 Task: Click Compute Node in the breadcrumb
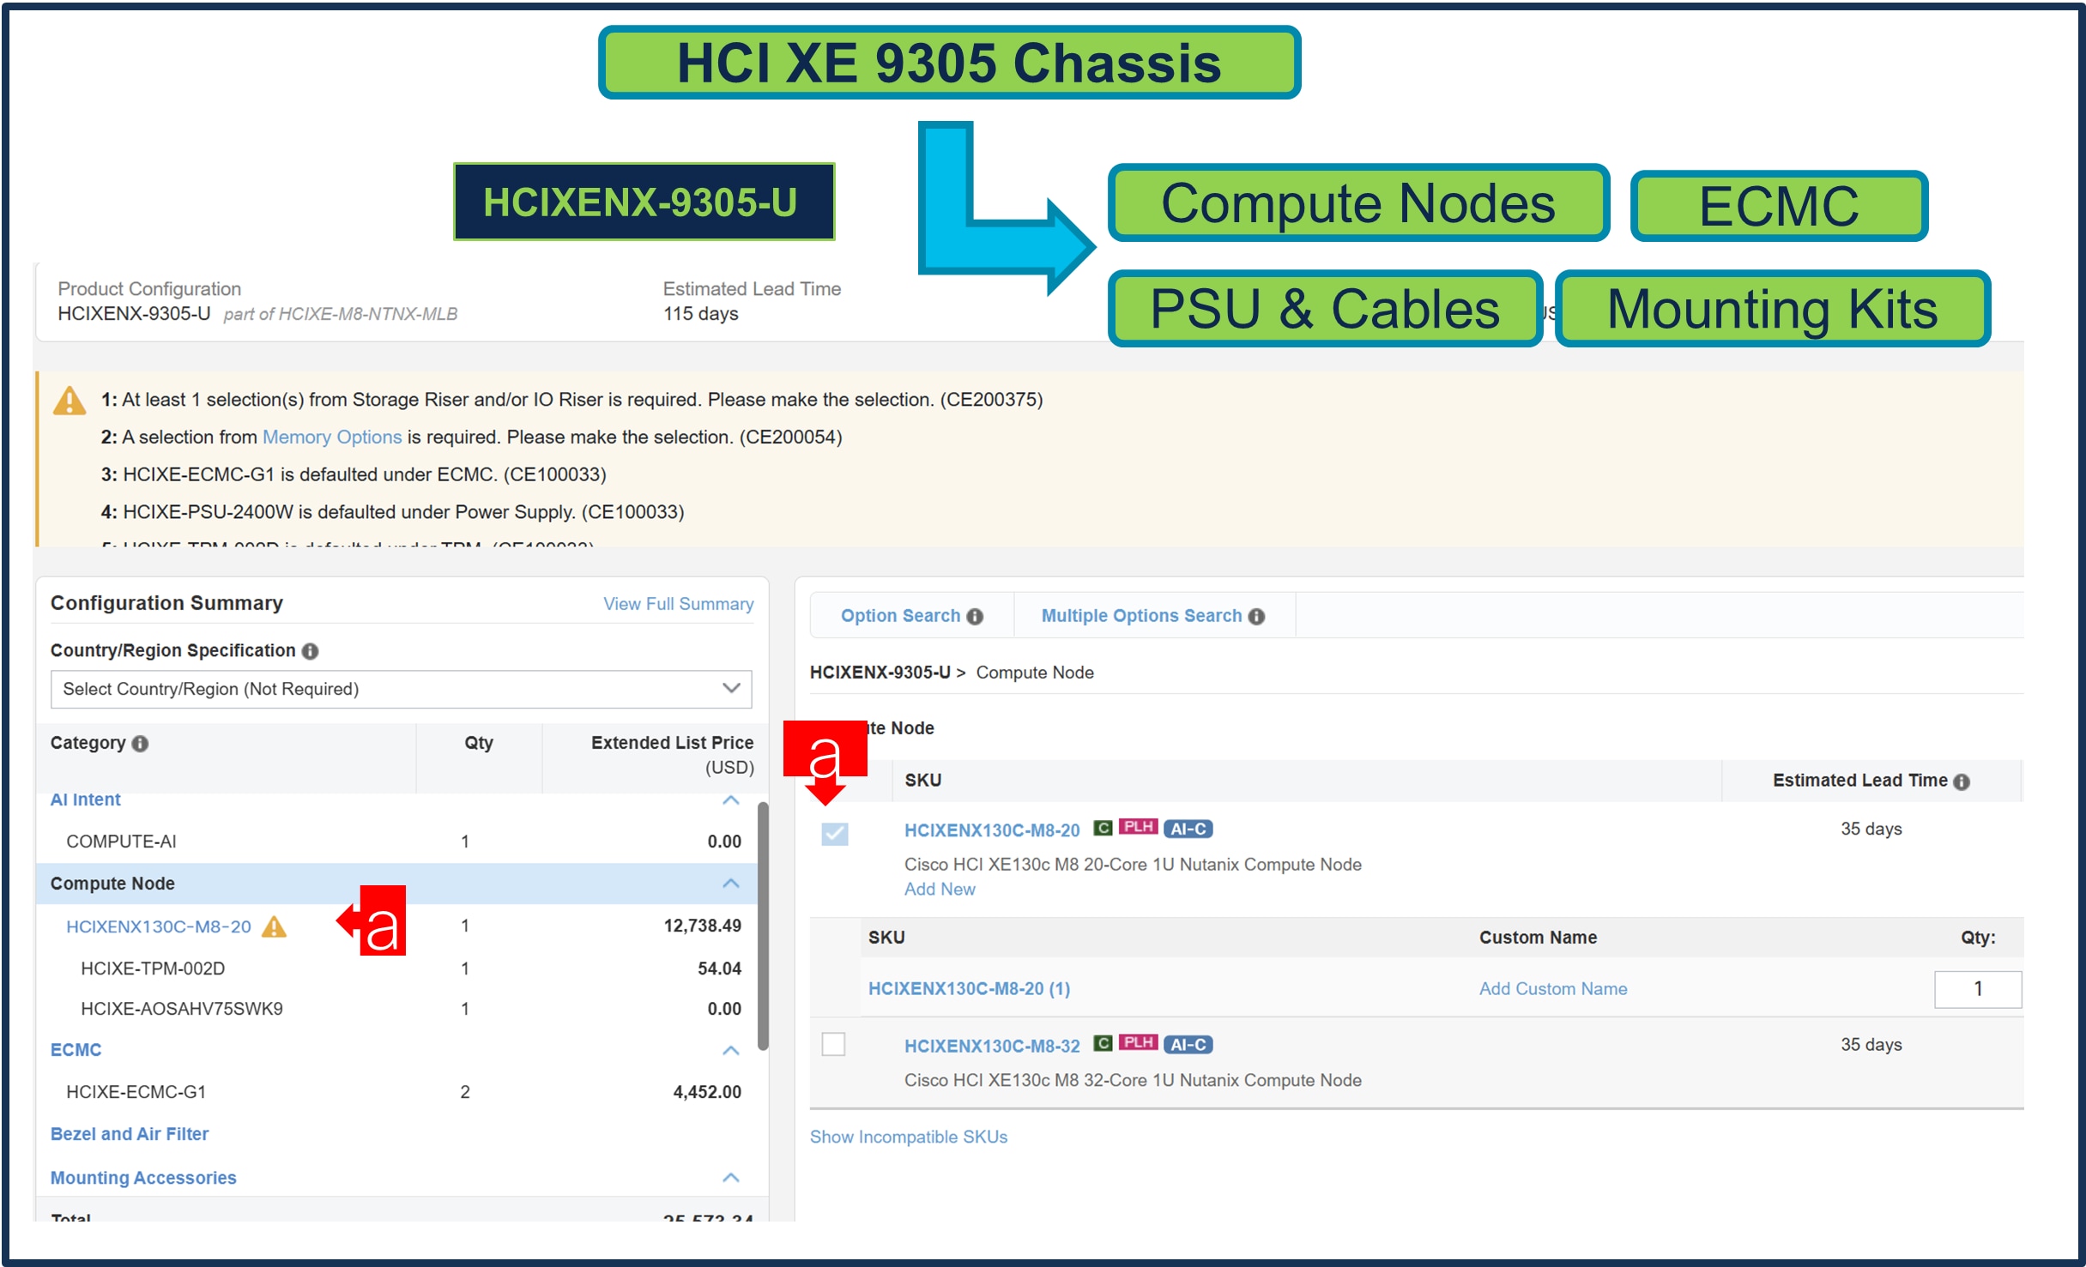[x=1035, y=673]
